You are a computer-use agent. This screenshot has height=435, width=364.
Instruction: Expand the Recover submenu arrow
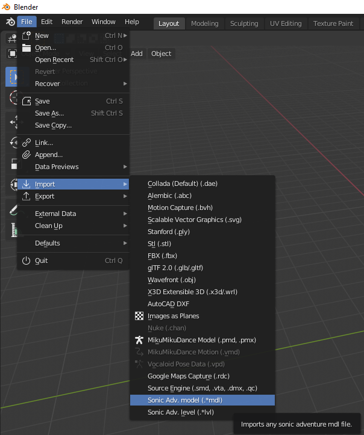click(125, 84)
